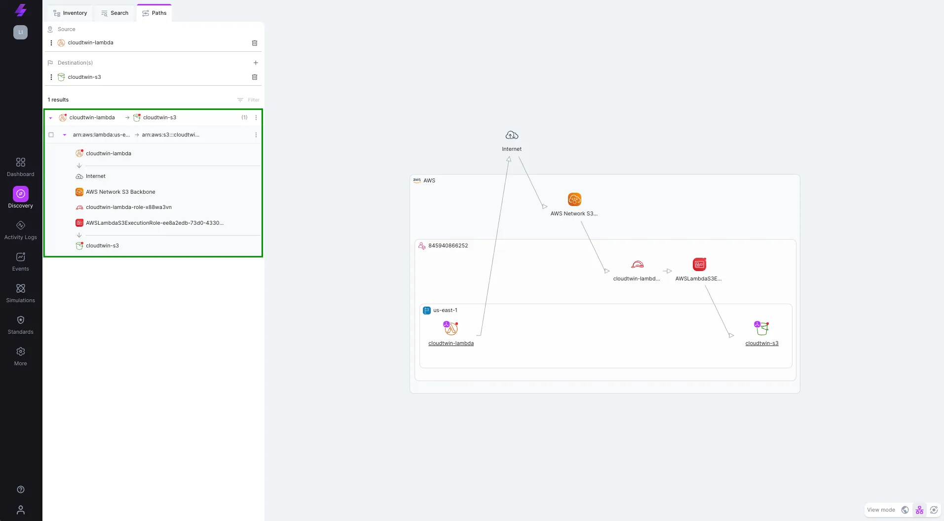Screen dimensions: 944x521
Task: Open options for the cloudtwin-lambda source
Action: [51, 43]
